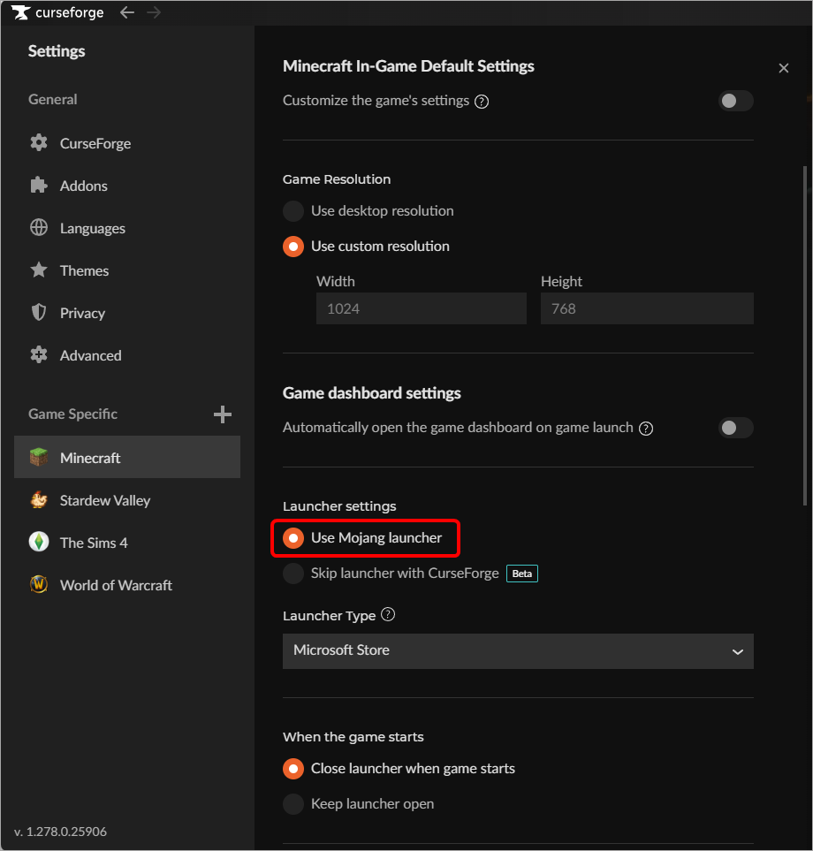Viewport: 813px width, 851px height.
Task: Open help for Customize the game's settings
Action: [x=482, y=102]
